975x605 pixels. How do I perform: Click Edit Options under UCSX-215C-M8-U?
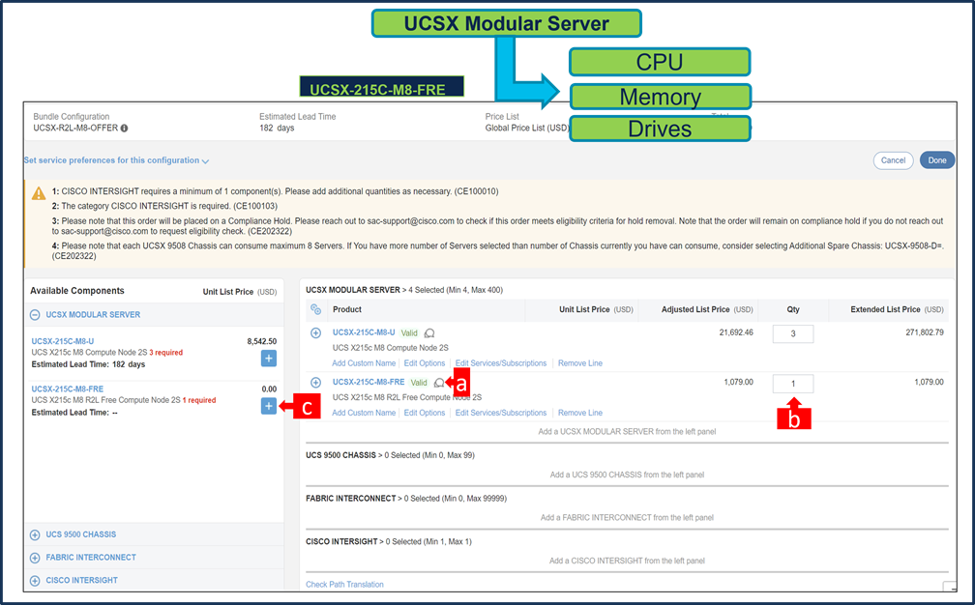[x=425, y=363]
